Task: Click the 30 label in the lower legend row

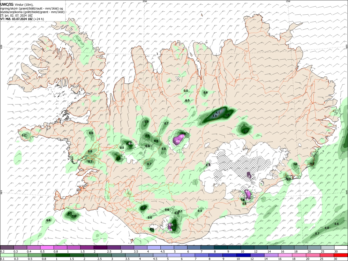Action: [x=336, y=259]
